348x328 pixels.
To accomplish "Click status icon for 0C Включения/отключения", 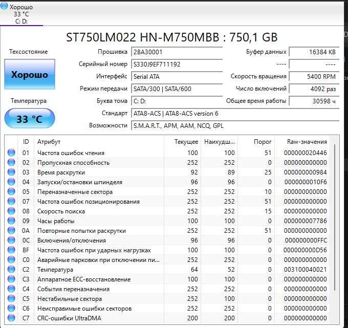I will [x=11, y=240].
